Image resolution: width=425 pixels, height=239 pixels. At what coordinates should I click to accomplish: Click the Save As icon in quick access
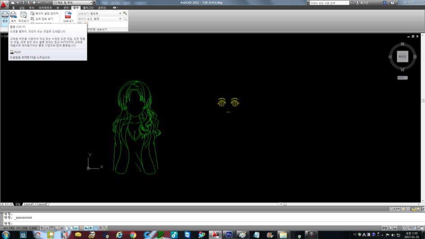(28, 2)
